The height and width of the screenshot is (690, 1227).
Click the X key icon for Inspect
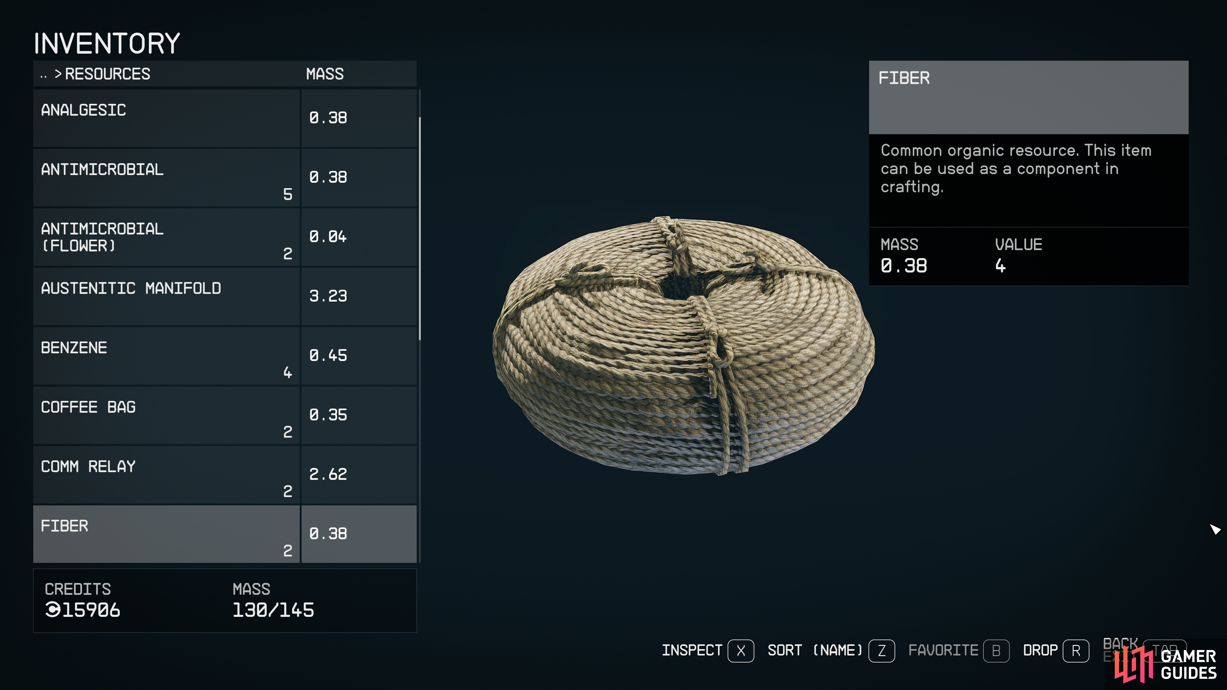click(741, 650)
